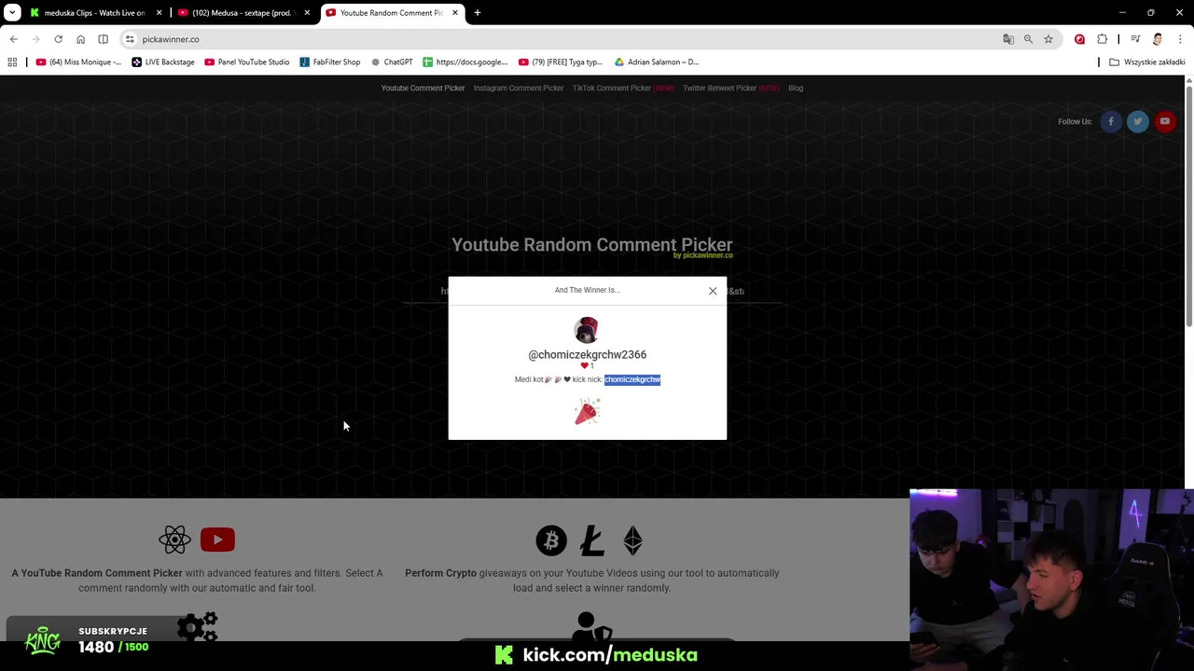The width and height of the screenshot is (1194, 671).
Task: Open Panel YouTube Studio bookmark
Action: click(x=246, y=62)
